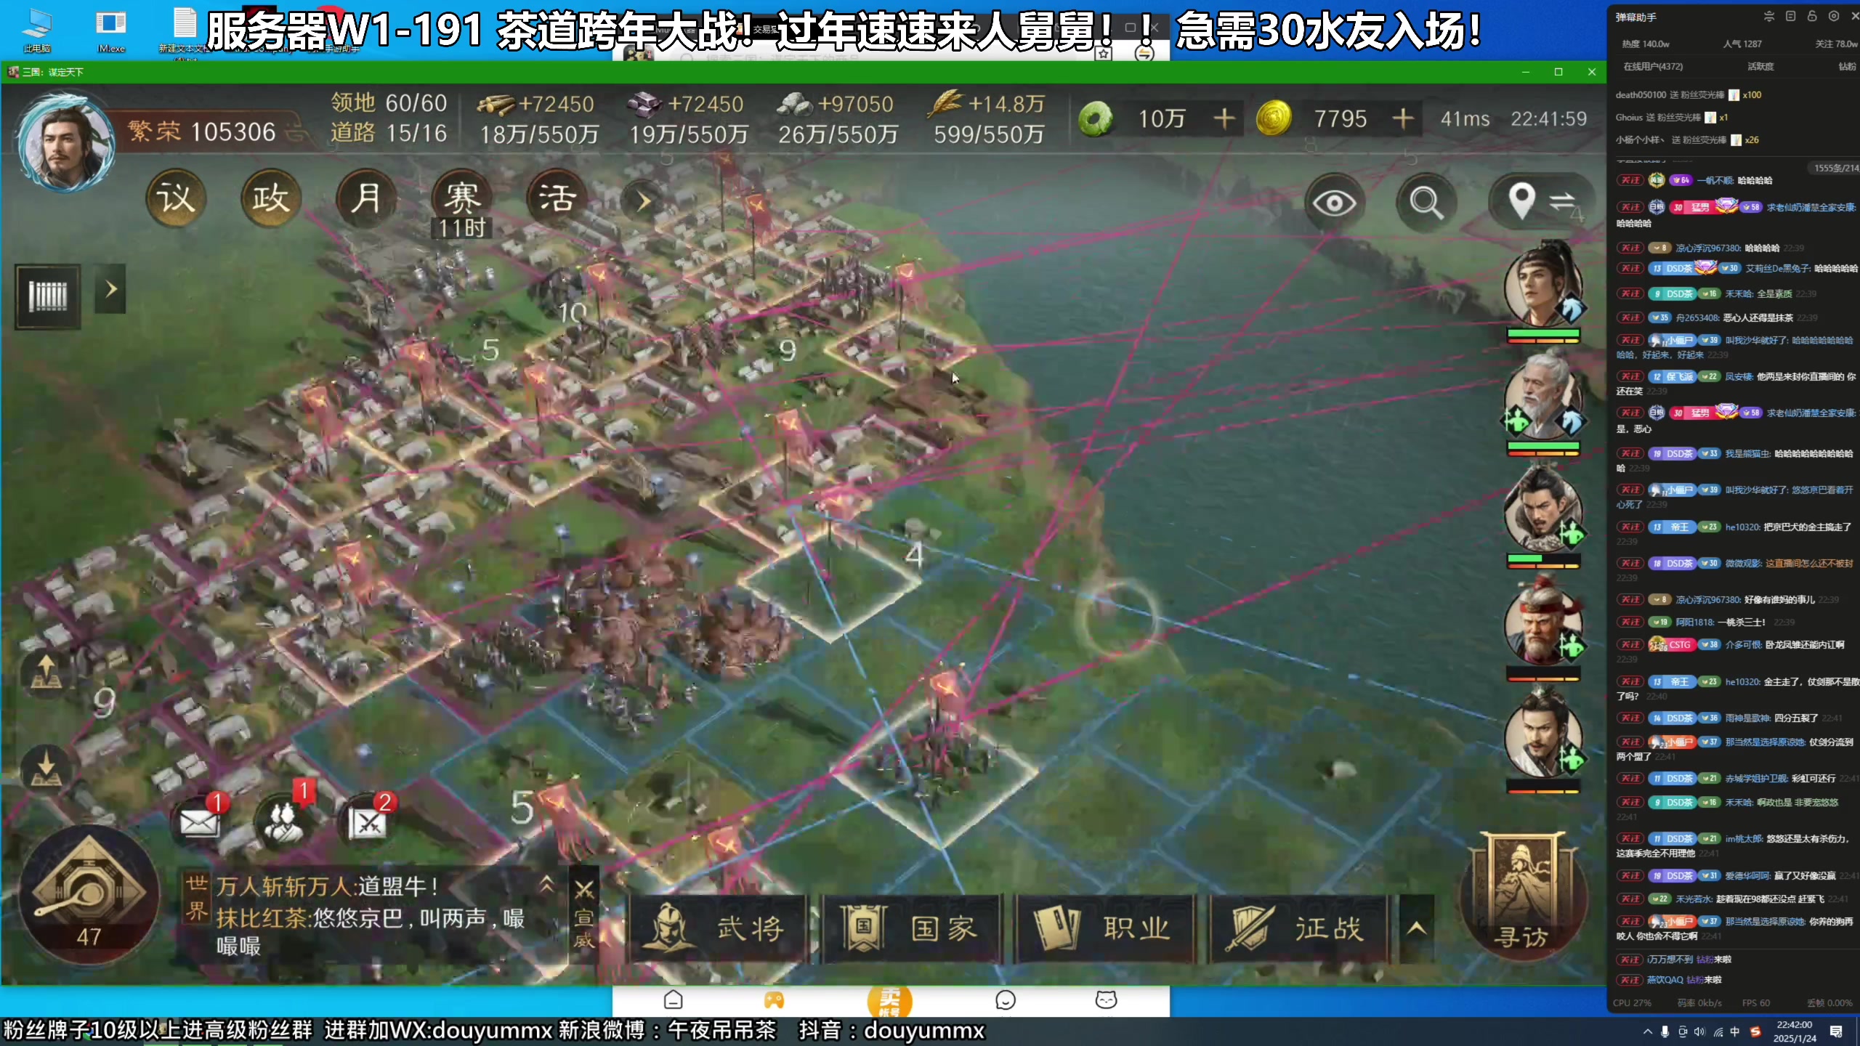
Task: Select 在线用户(4372) tab in danmaku panel
Action: point(1653,66)
